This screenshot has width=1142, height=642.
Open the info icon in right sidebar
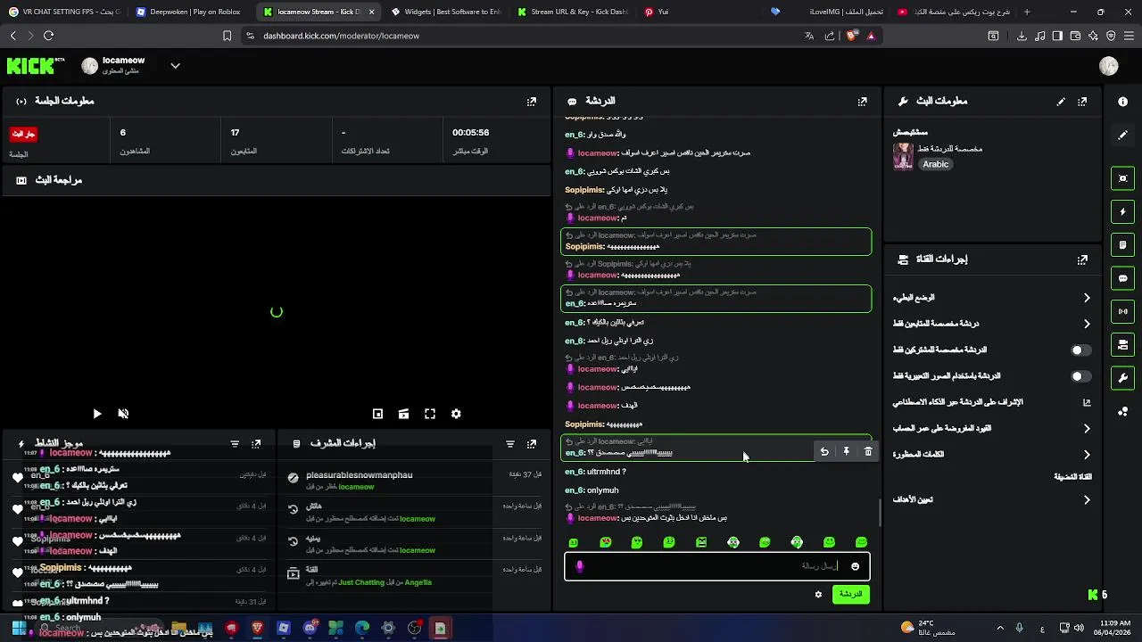point(1122,102)
